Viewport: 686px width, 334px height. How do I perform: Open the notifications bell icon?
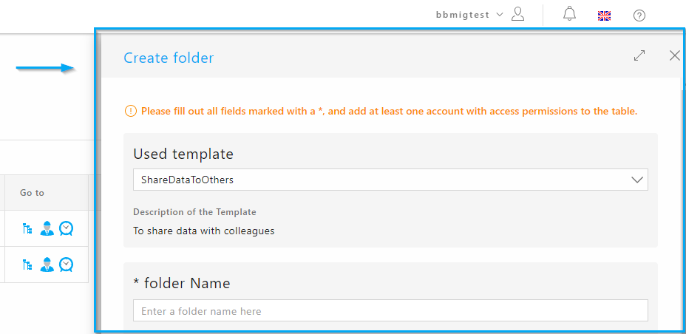[569, 14]
